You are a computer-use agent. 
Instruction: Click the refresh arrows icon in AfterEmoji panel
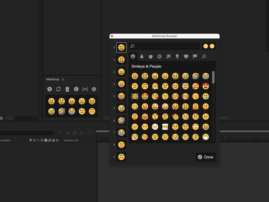click(x=58, y=89)
